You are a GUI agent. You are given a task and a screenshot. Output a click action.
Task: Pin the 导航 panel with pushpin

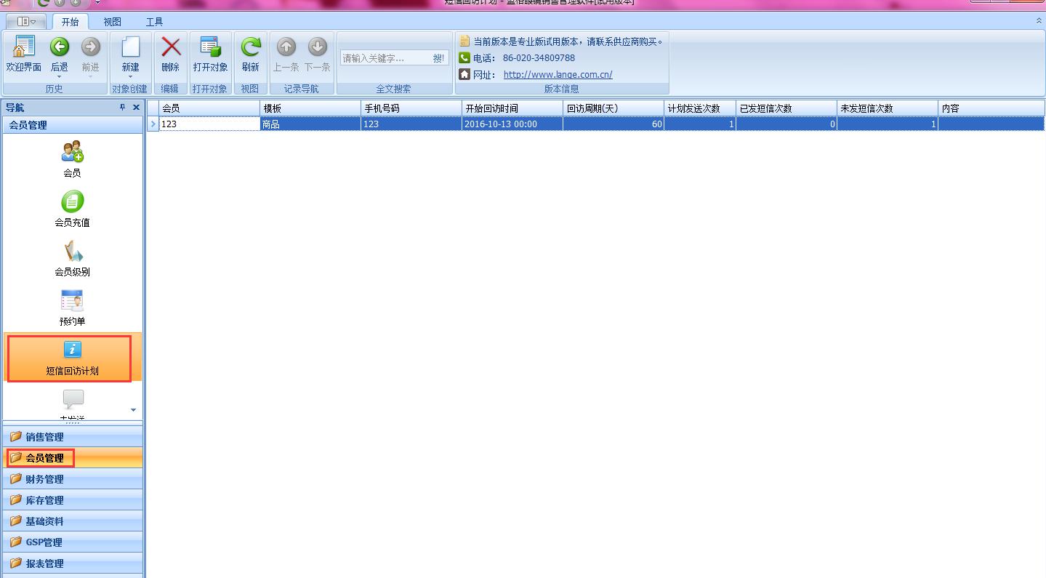pos(122,108)
